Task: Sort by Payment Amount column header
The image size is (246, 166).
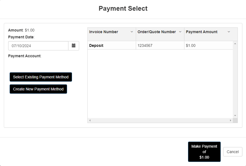Action: (202, 32)
